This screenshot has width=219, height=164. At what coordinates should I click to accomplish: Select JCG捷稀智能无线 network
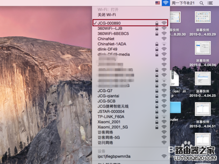point(131,106)
